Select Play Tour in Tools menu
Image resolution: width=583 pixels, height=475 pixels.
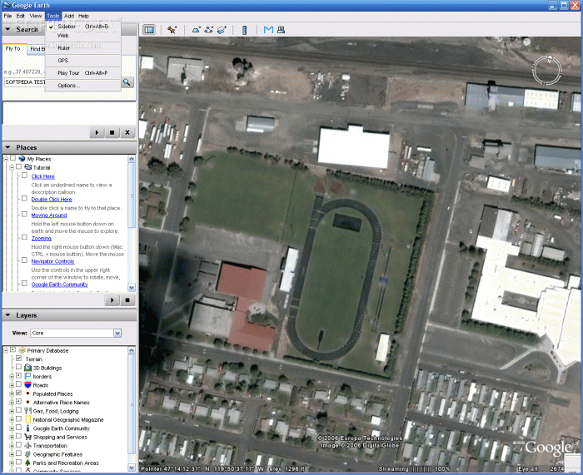tap(83, 73)
